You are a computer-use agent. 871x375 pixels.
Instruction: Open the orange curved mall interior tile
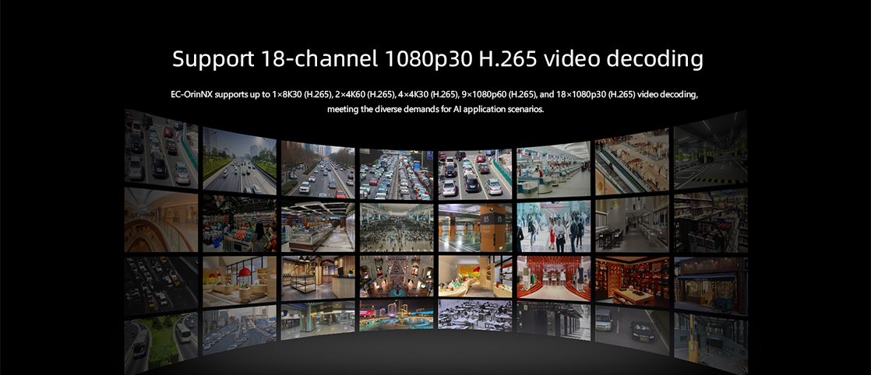point(161,221)
